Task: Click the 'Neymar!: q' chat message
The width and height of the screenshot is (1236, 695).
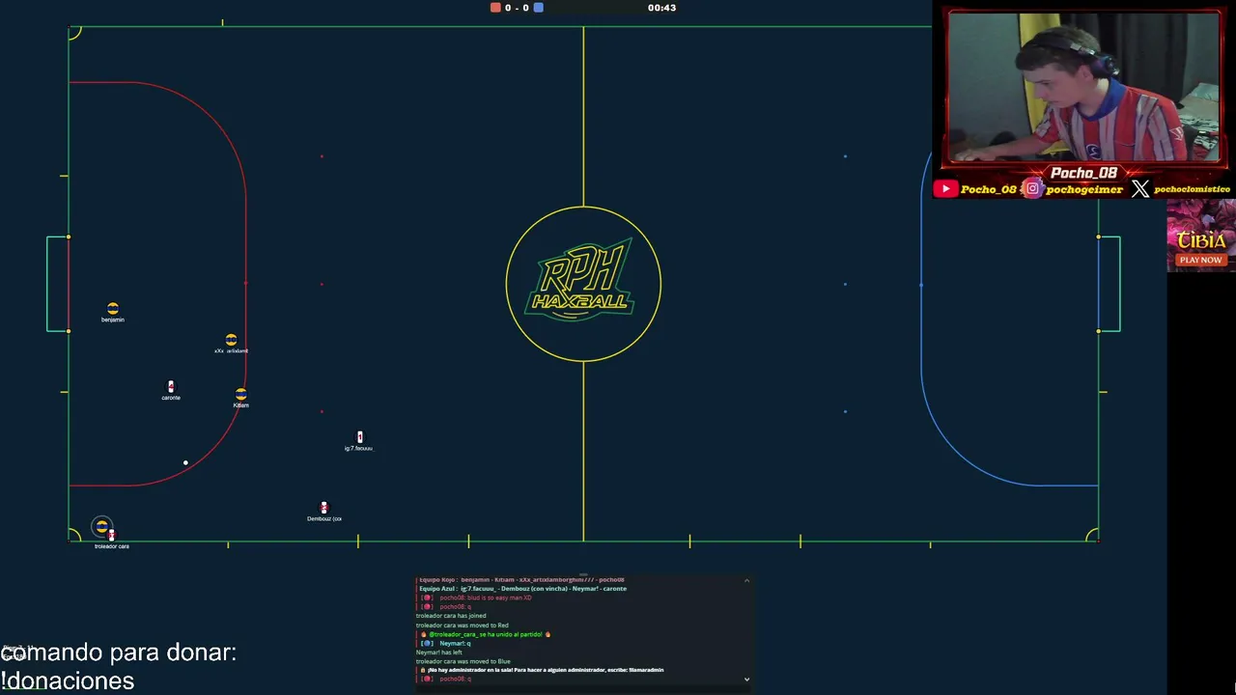Action: [455, 643]
